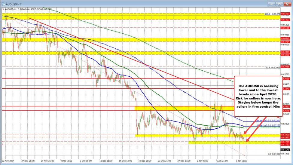Minimize the AUDUSD,H1 chart window
293x165 pixels.
pos(271,4)
